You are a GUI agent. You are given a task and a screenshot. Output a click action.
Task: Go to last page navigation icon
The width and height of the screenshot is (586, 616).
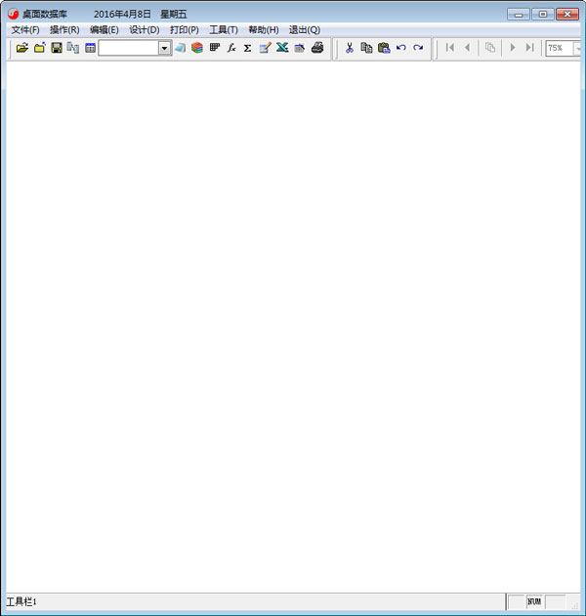529,48
